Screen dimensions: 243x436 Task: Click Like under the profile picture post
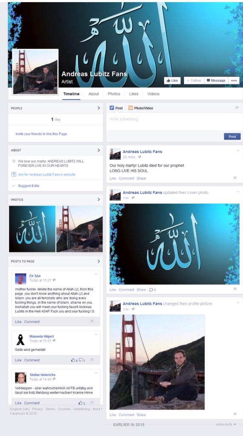coord(113,415)
